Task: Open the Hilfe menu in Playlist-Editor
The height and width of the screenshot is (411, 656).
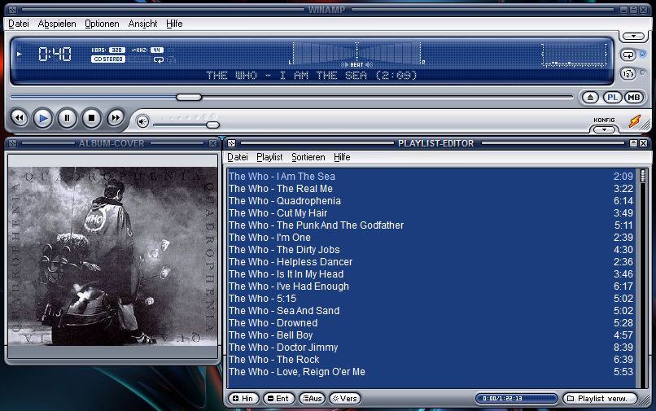Action: [x=342, y=157]
